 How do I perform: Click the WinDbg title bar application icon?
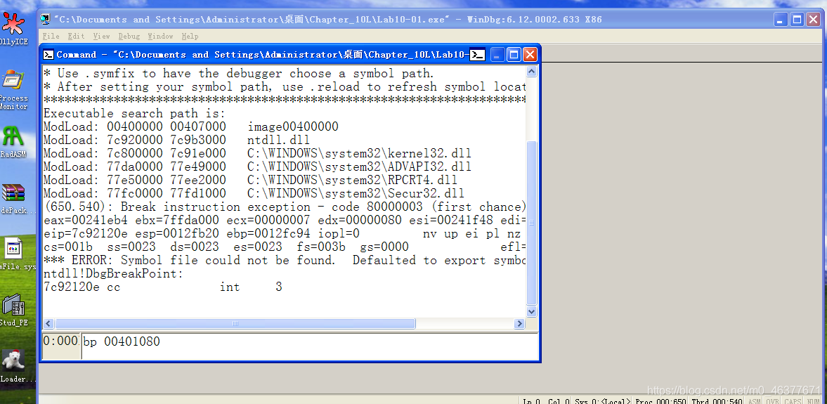(46, 20)
